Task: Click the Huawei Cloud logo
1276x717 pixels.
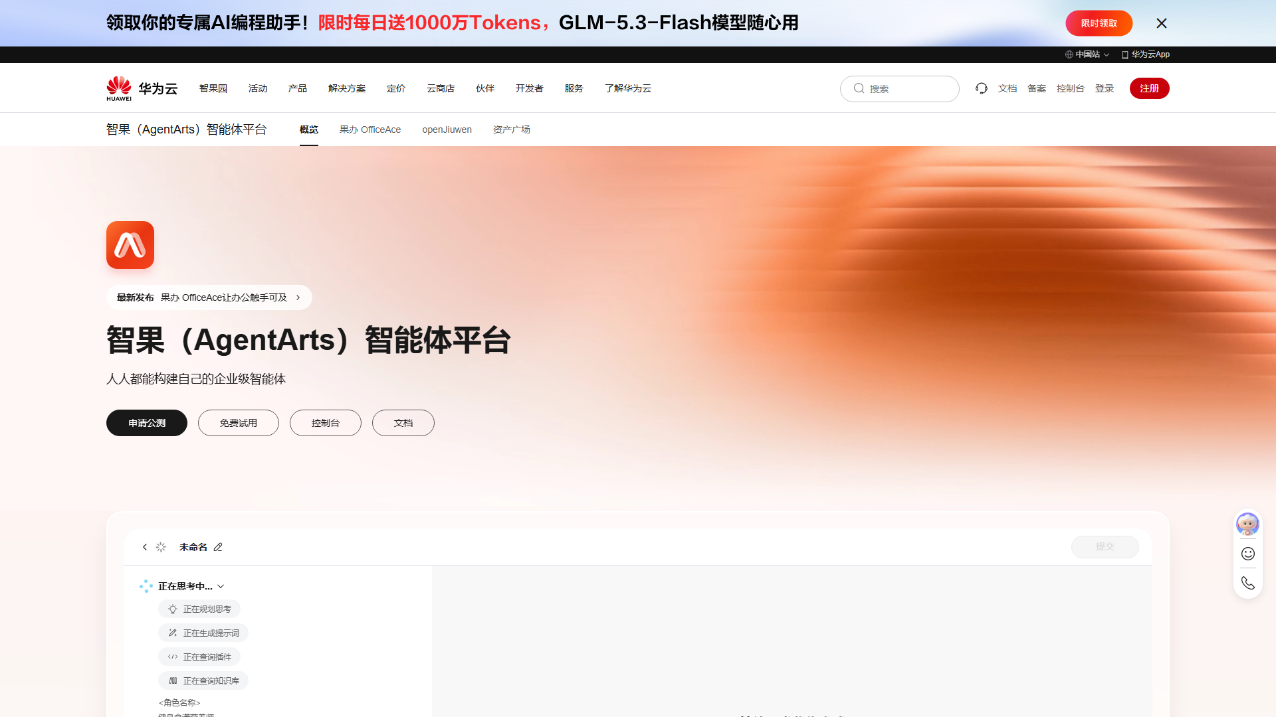Action: (x=142, y=88)
